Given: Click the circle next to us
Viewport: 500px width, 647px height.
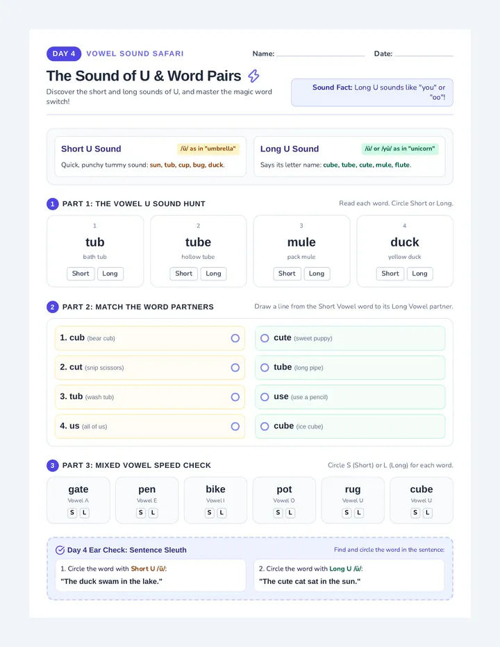Looking at the screenshot, I should tap(235, 426).
